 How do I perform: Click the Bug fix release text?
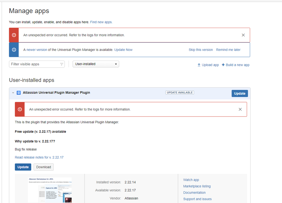[x=26, y=149]
